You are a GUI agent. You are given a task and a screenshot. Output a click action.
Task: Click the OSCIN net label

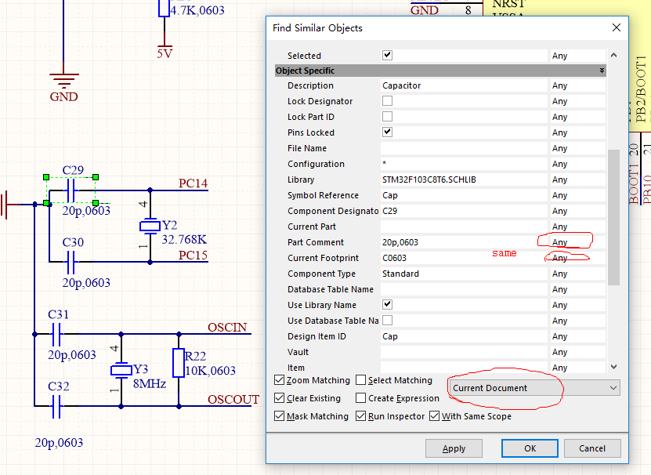(227, 327)
